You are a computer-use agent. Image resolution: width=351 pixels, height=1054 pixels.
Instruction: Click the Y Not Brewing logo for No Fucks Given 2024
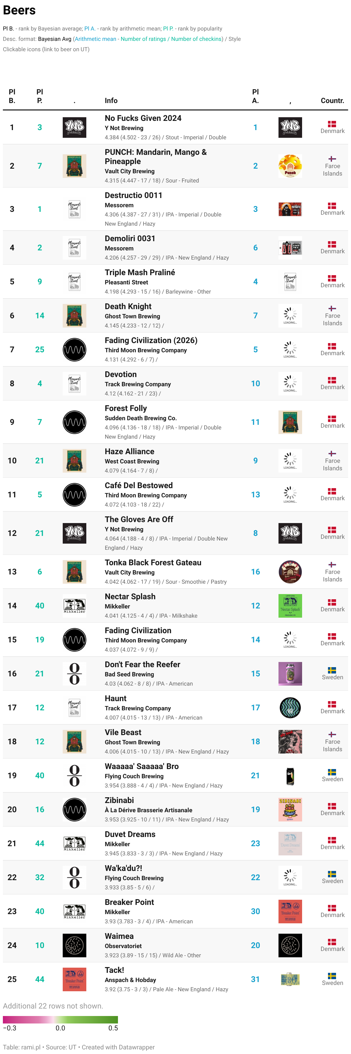75,127
